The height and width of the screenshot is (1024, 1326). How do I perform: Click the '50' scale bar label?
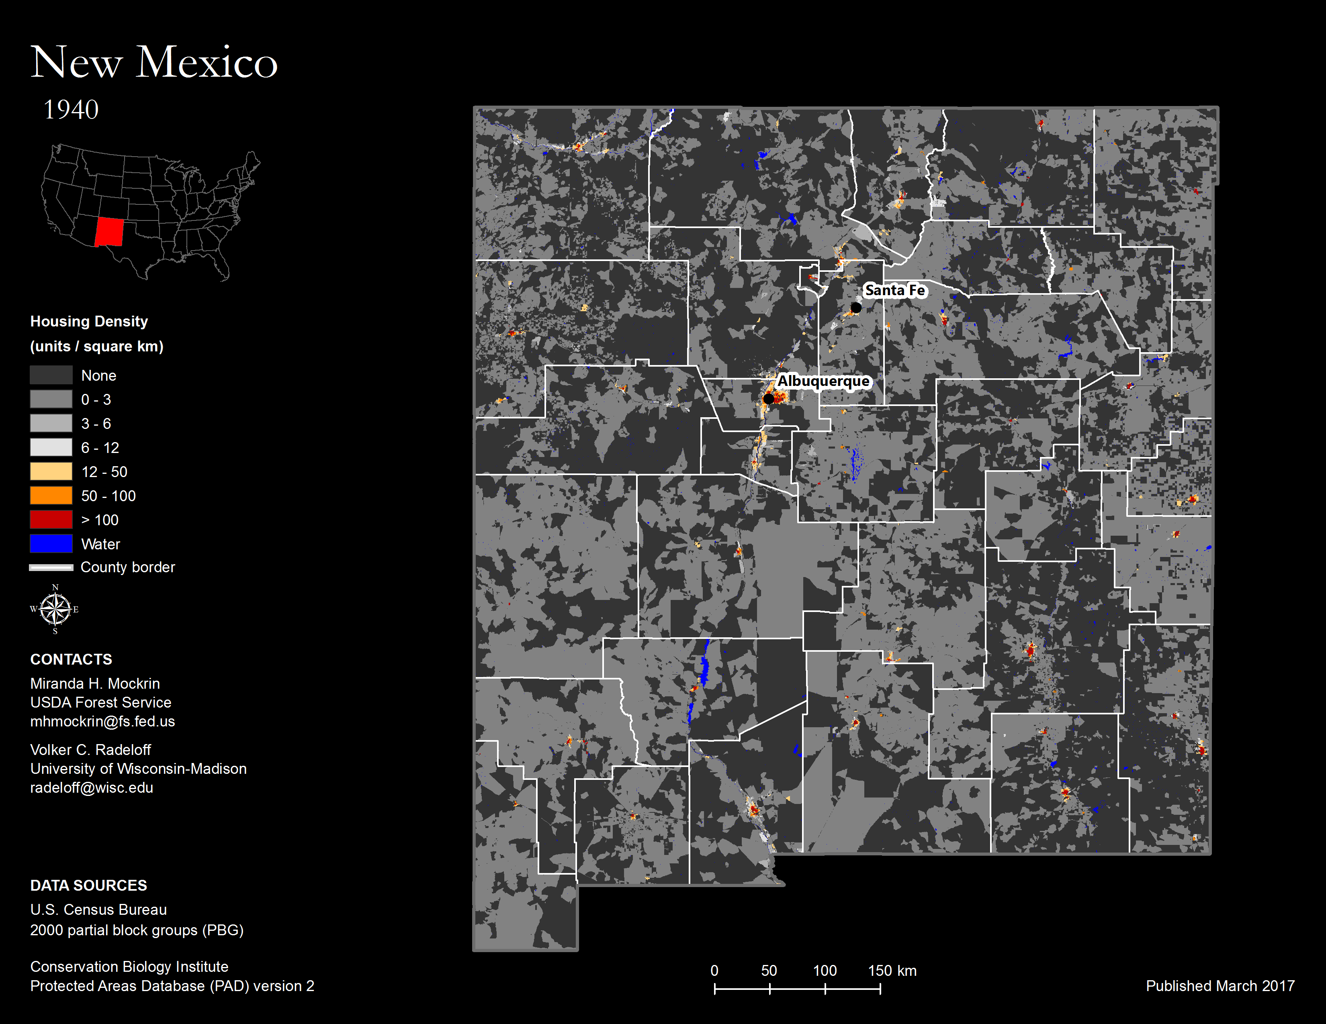[x=769, y=971]
